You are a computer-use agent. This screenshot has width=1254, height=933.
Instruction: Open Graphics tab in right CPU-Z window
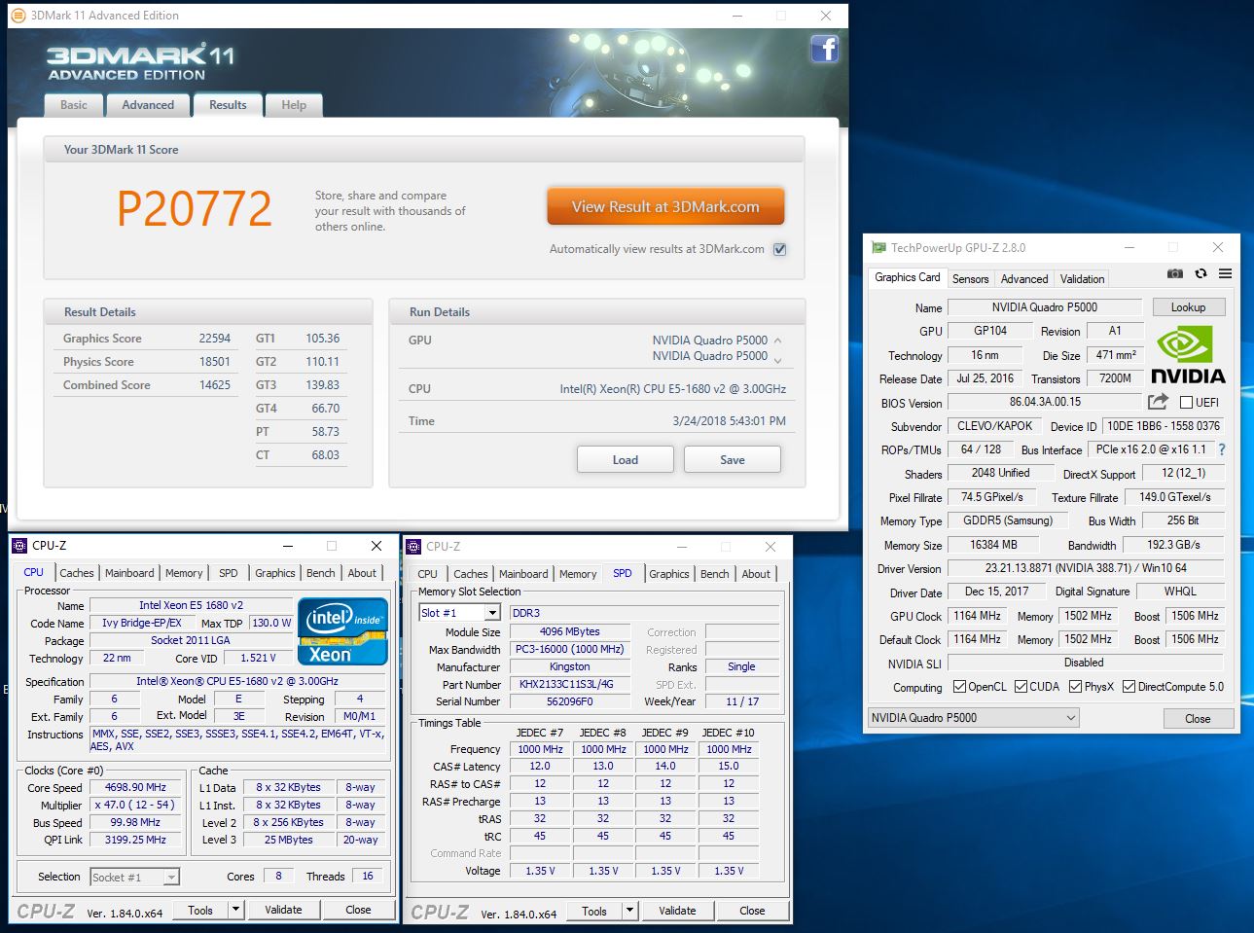[669, 574]
